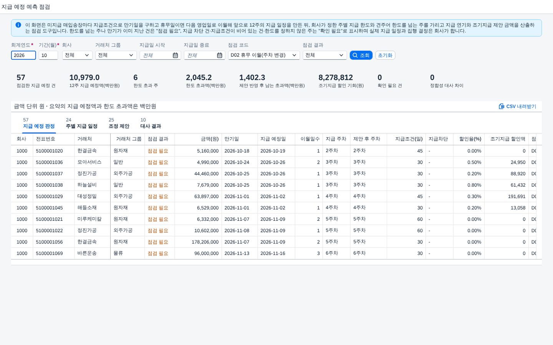This screenshot has height=345, width=553.
Task: Click document number 5100001036
Action: coord(49,162)
